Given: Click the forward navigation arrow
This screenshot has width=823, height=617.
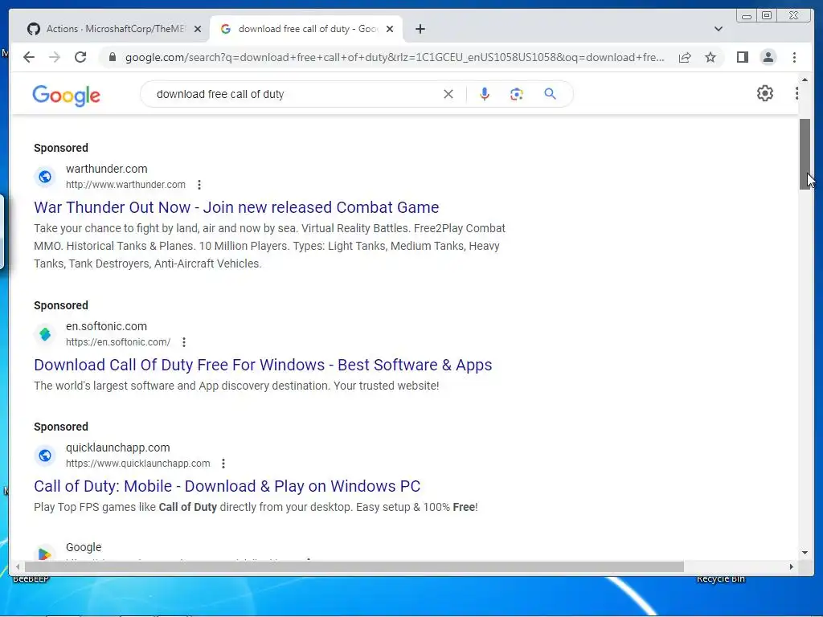Looking at the screenshot, I should pos(55,57).
